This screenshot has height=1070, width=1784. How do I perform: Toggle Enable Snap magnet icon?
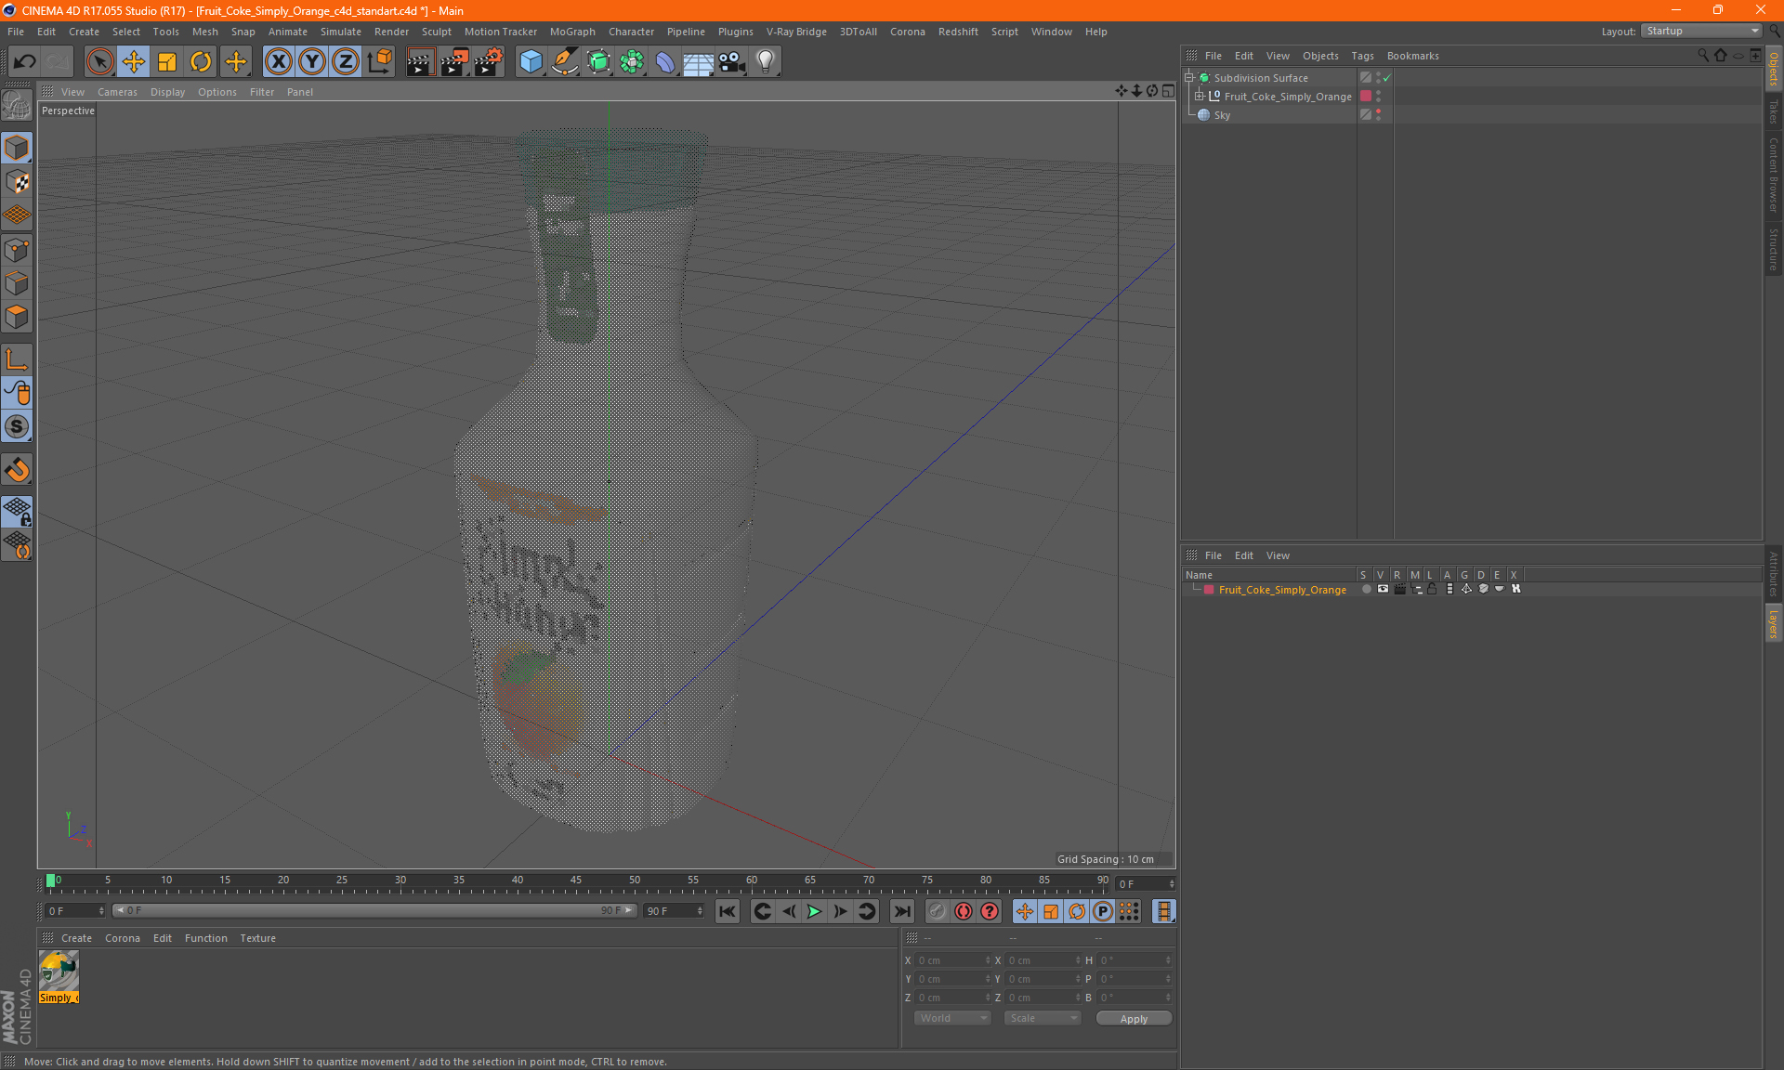tap(17, 469)
